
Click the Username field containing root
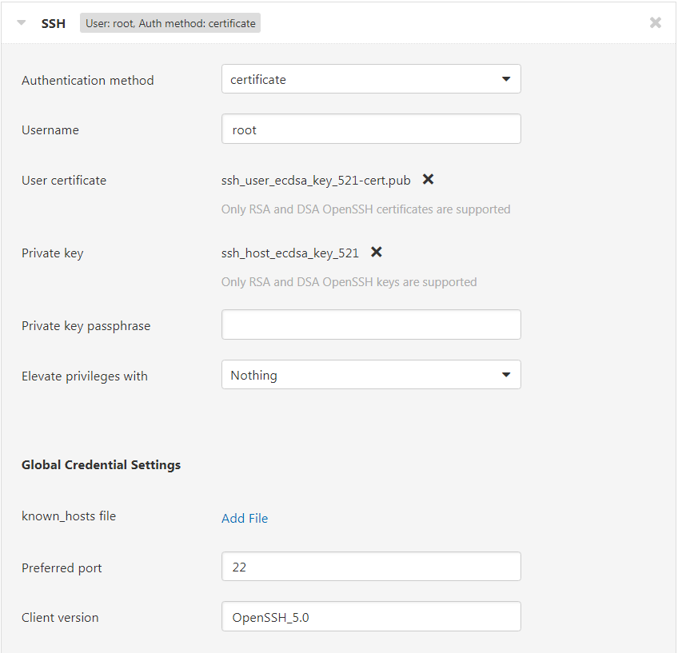point(371,129)
